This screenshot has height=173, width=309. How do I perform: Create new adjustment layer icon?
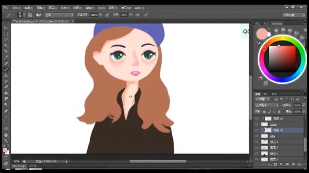[x=281, y=164]
